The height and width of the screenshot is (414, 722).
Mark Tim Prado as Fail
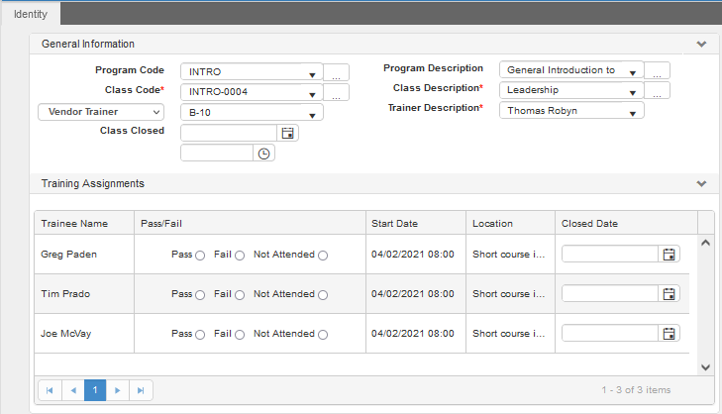point(240,295)
